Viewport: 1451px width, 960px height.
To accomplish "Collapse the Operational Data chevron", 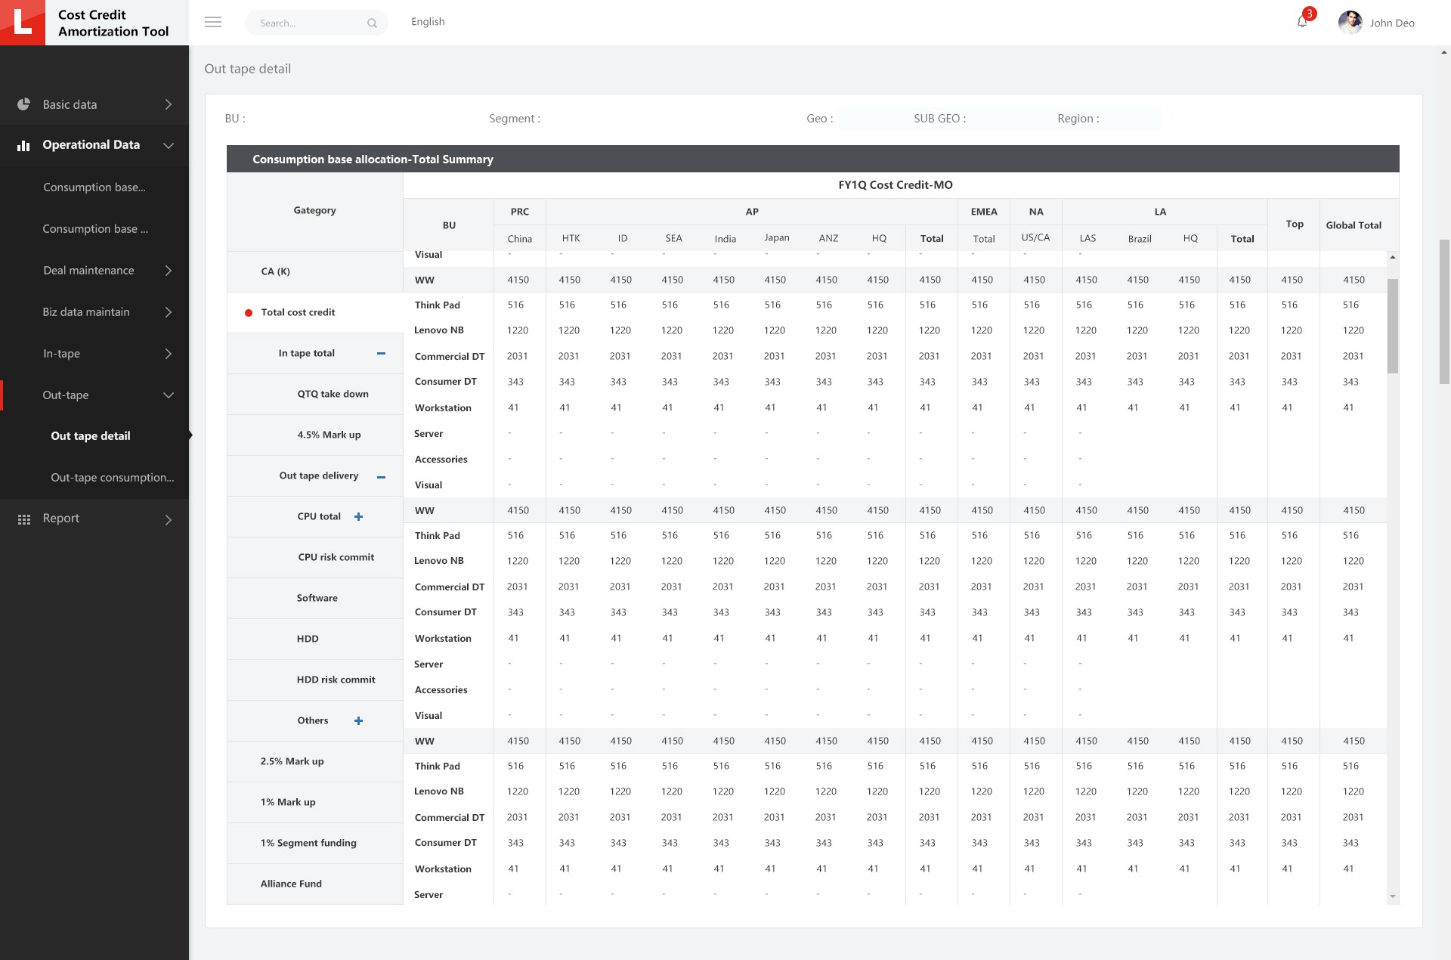I will click(x=169, y=145).
